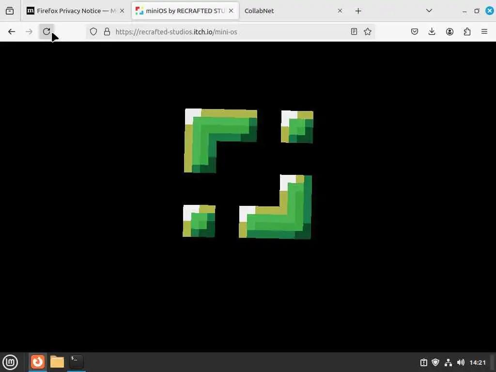Switch to Firefox Privacy Notice tab
496x372 pixels.
pyautogui.click(x=75, y=11)
